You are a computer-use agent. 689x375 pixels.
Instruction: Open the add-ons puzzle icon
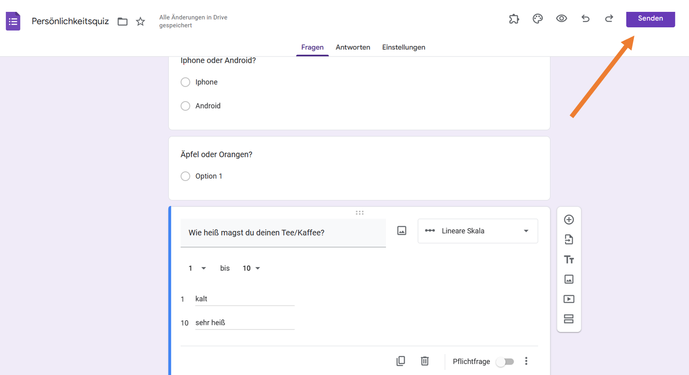click(x=514, y=19)
